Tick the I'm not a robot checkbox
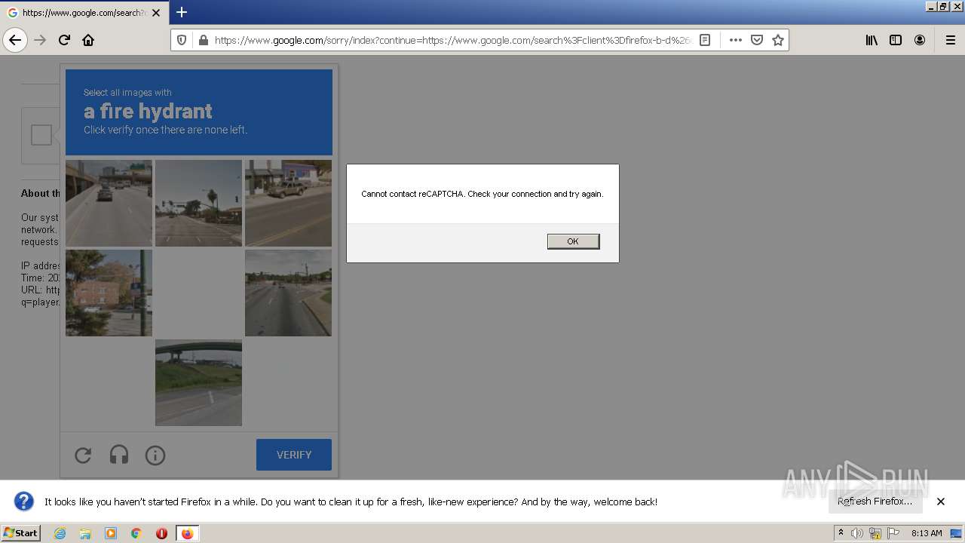 point(41,135)
